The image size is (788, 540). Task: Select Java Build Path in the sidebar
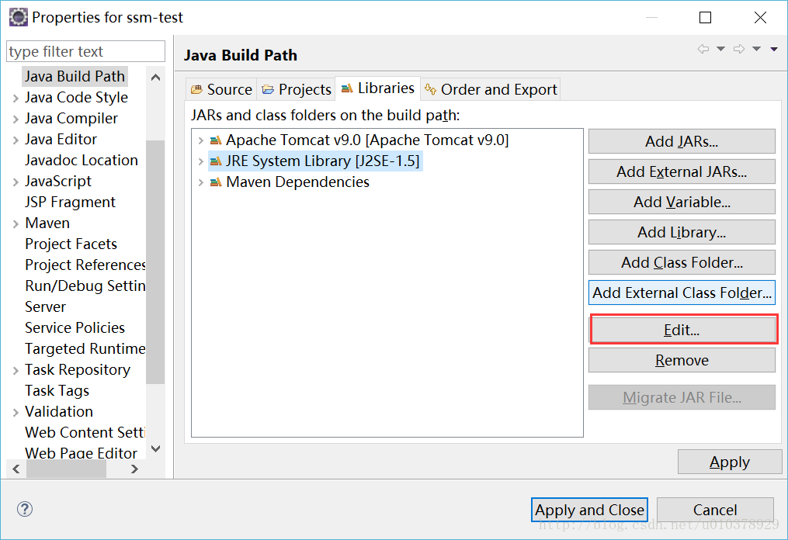75,76
